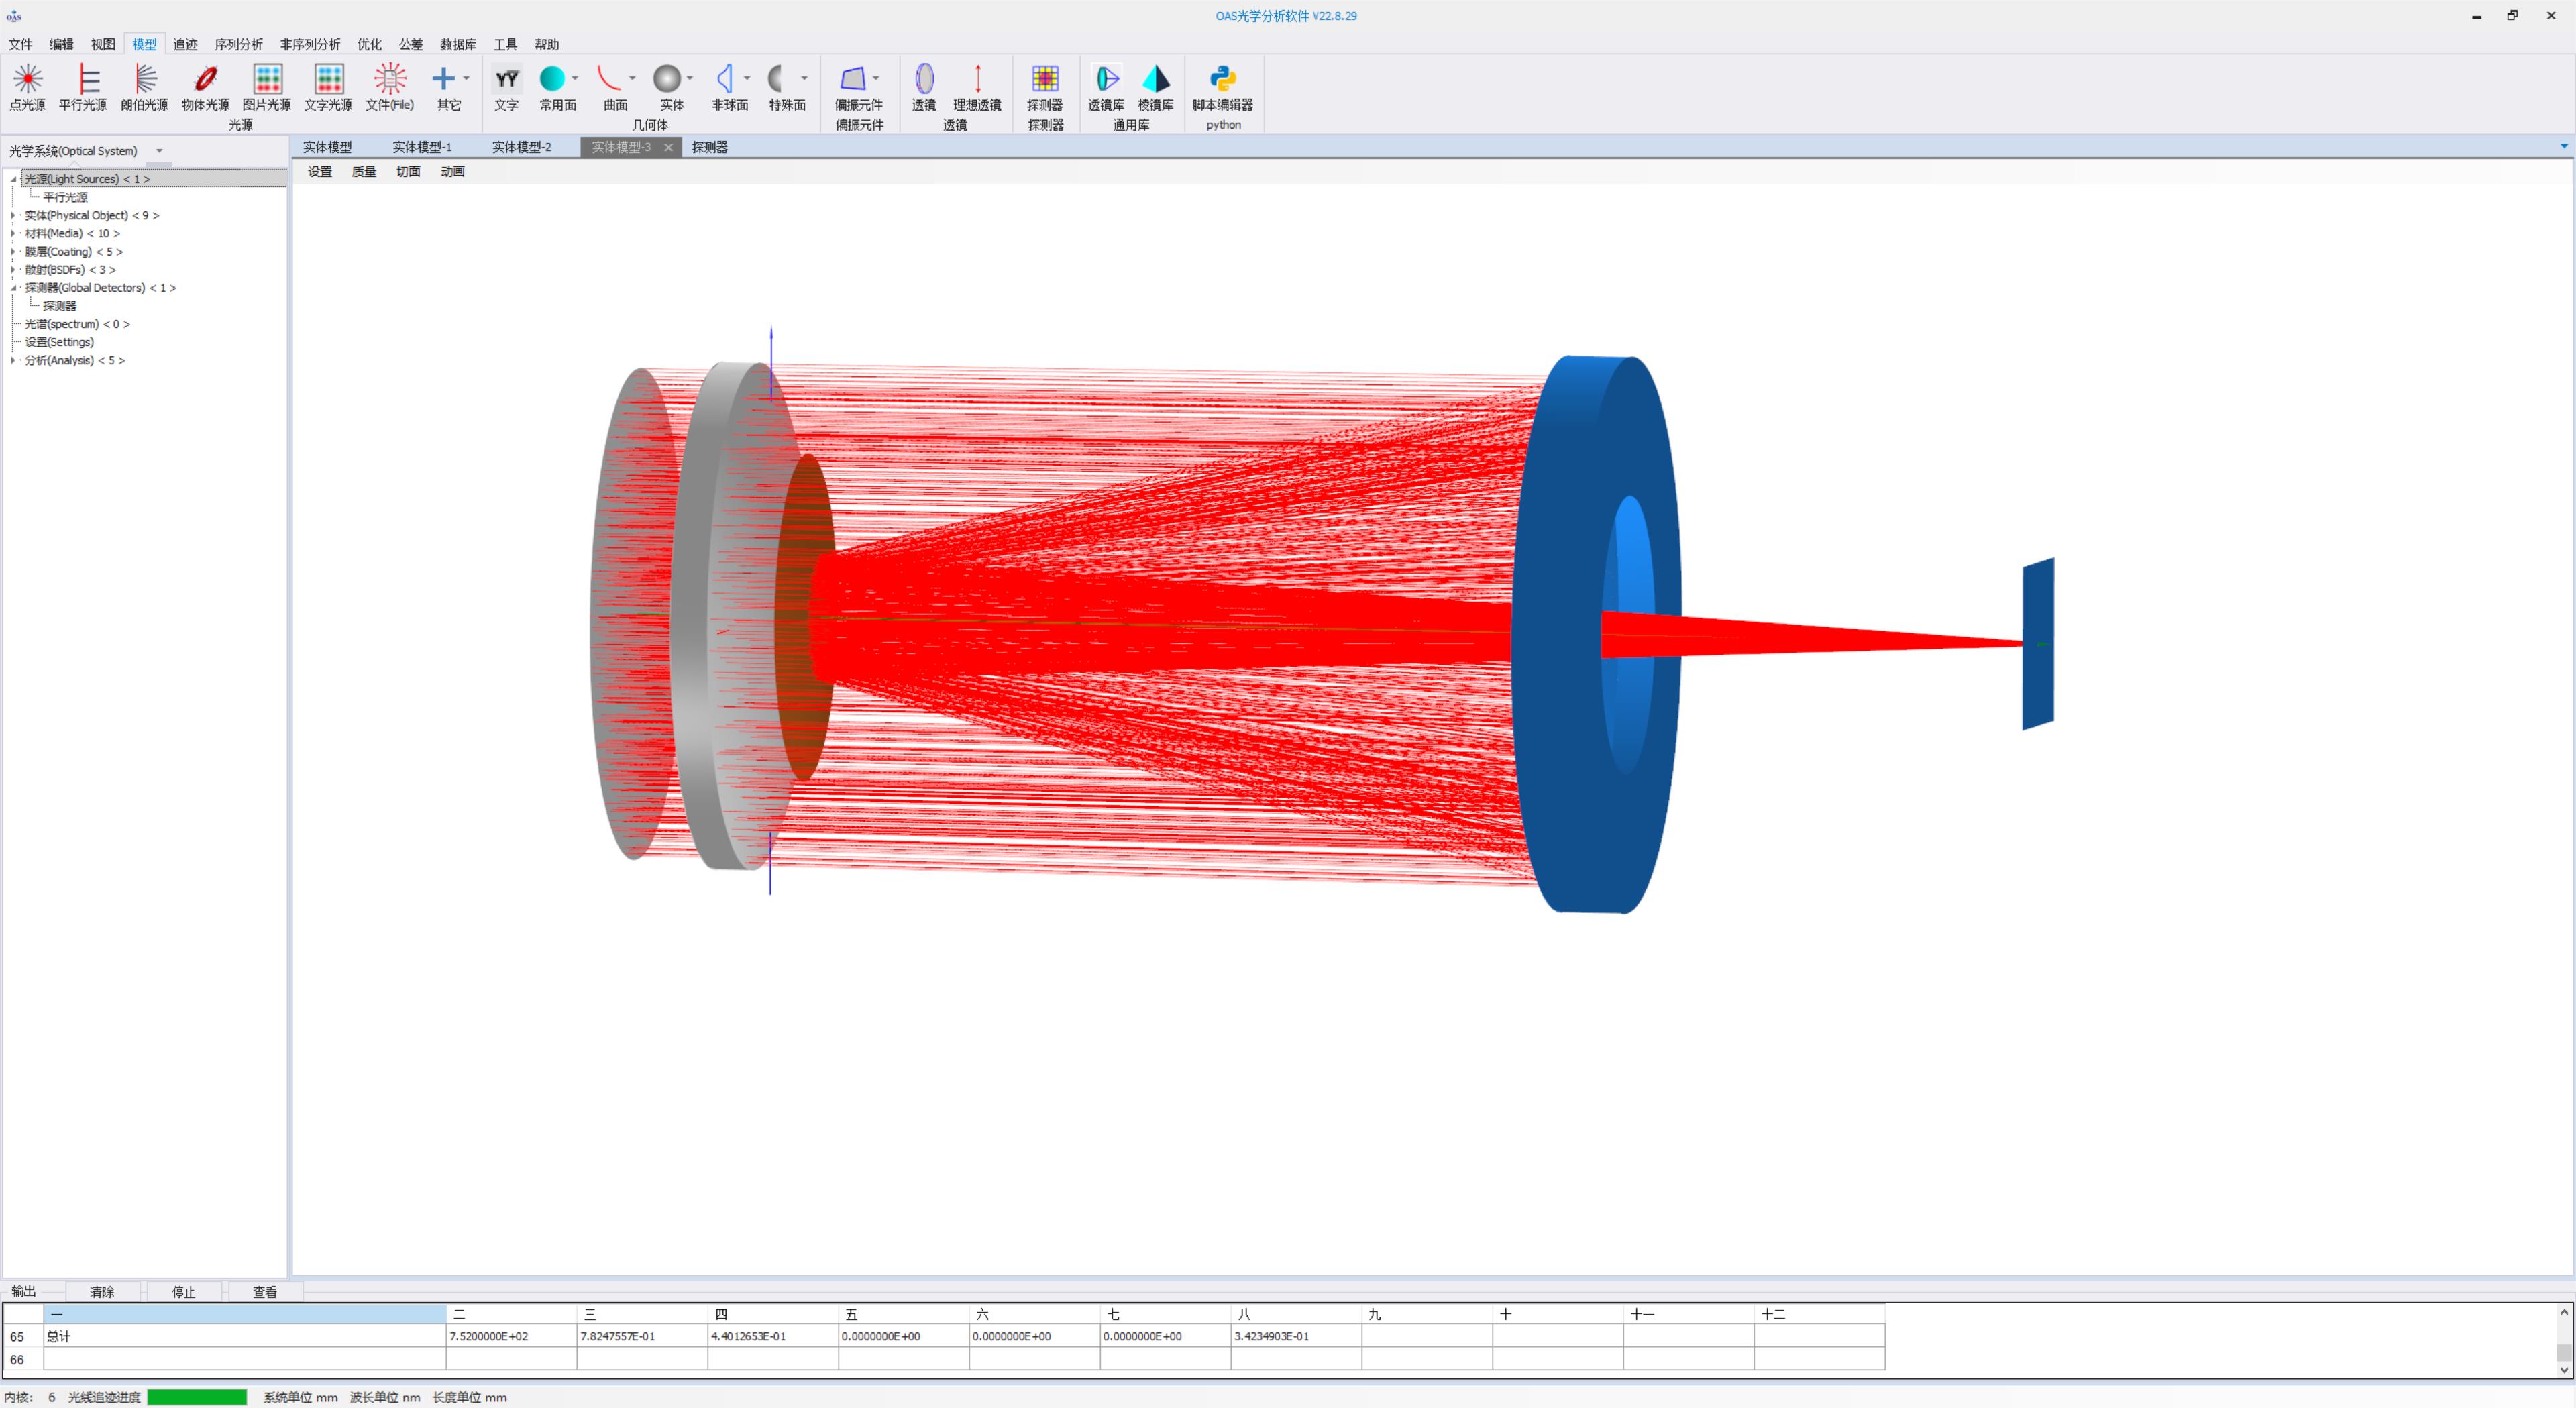Open the 追迹 menu
This screenshot has height=1408, width=2576.
[185, 44]
